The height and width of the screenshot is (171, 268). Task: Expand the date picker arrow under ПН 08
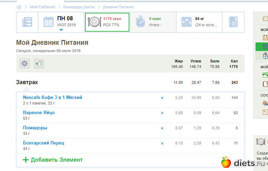[61, 29]
